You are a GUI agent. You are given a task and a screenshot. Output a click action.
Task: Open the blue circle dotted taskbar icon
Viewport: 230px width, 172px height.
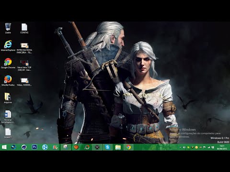pos(45,147)
